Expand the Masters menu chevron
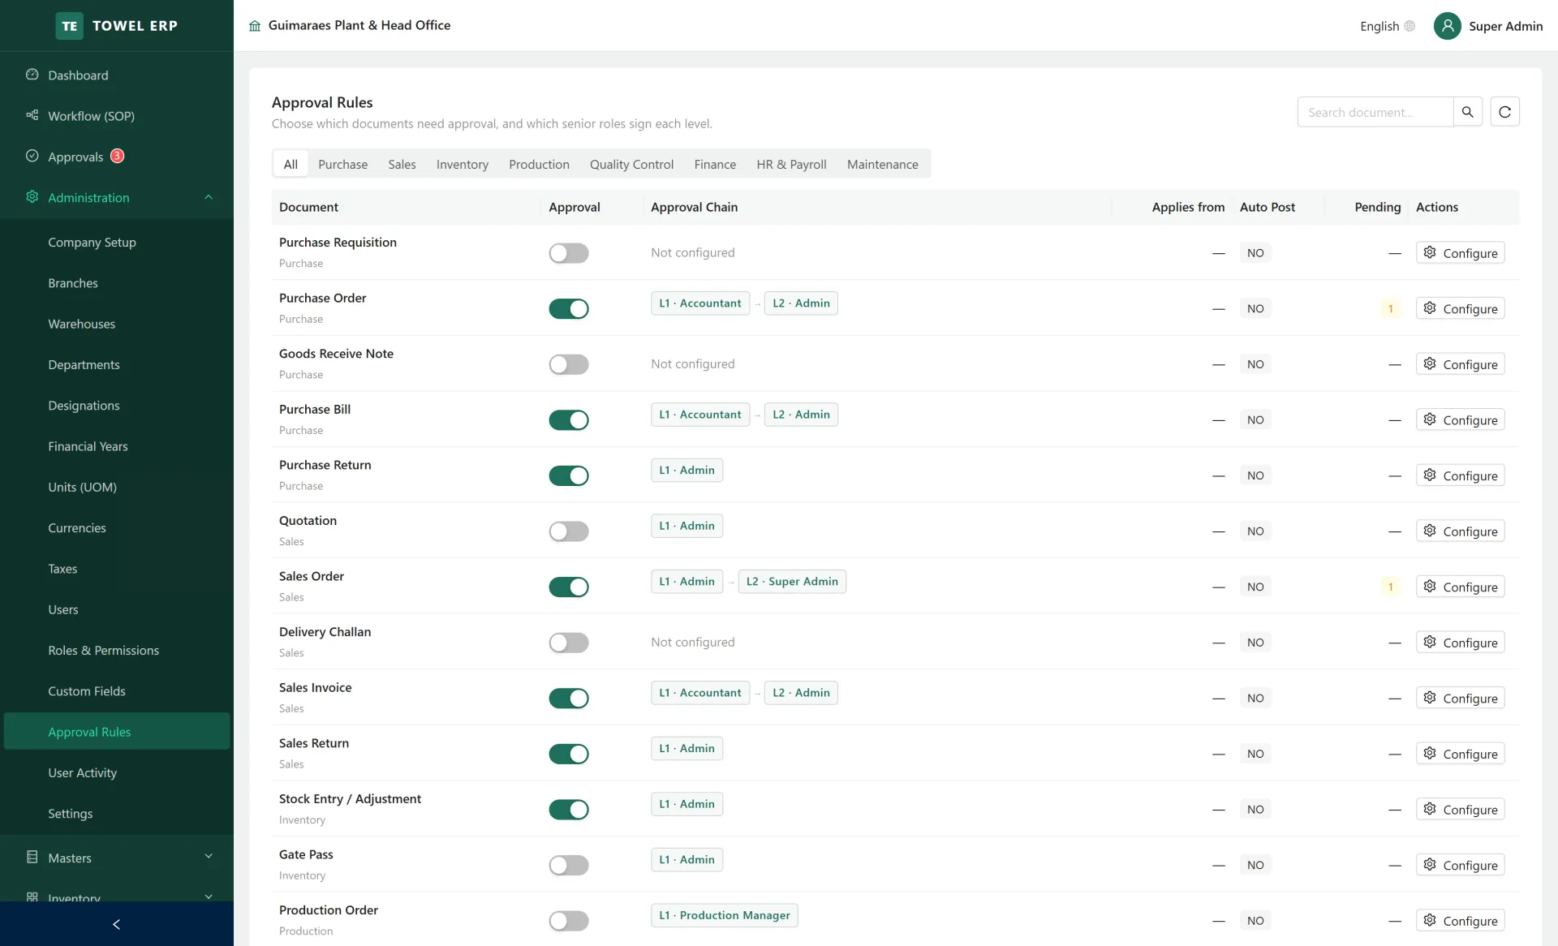Image resolution: width=1558 pixels, height=946 pixels. tap(209, 857)
